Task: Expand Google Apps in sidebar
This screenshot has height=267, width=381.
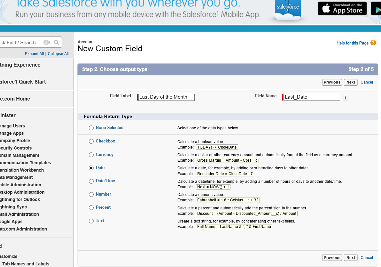Action: [11, 222]
